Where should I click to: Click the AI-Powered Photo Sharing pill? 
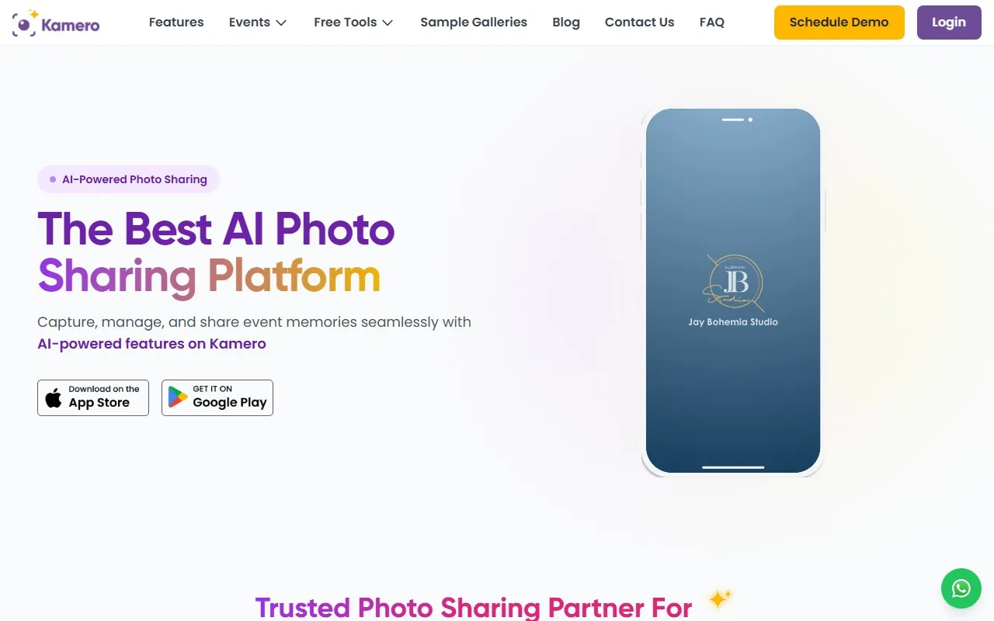coord(129,179)
